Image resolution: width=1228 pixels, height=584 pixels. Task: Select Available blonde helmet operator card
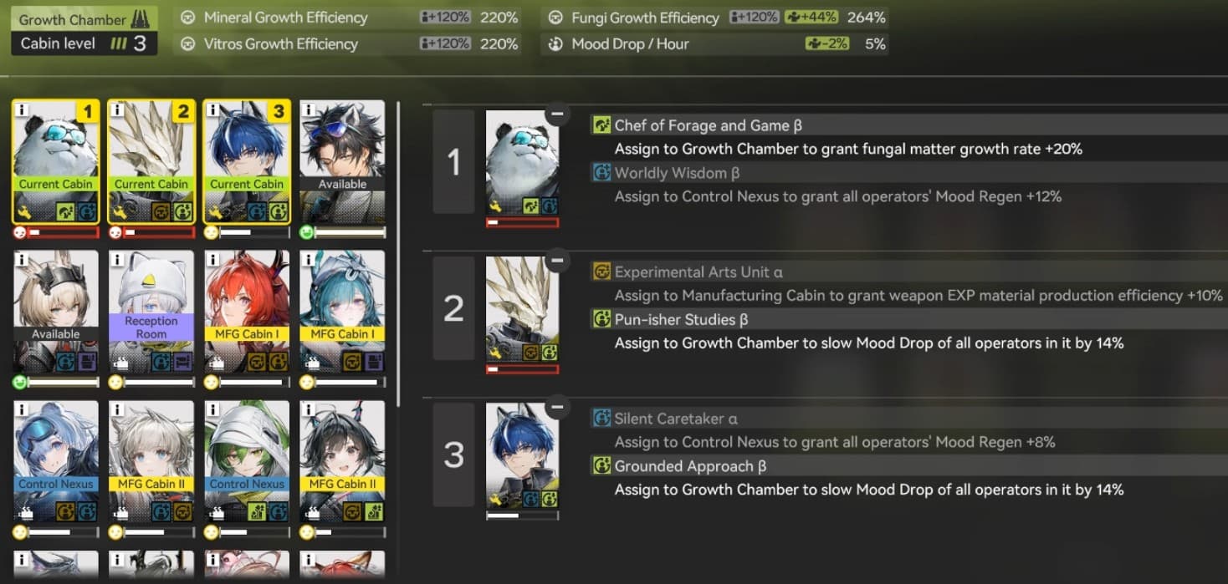[56, 312]
